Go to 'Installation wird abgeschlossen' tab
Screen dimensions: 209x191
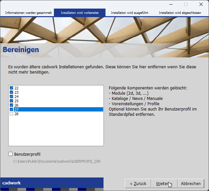coord(180,13)
